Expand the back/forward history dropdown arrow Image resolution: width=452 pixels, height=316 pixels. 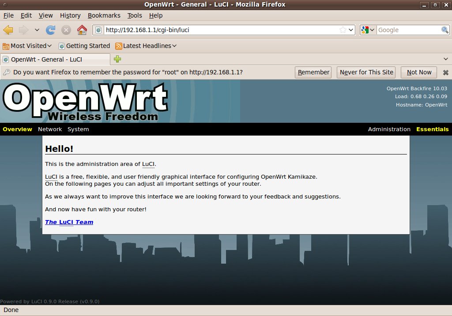37,30
